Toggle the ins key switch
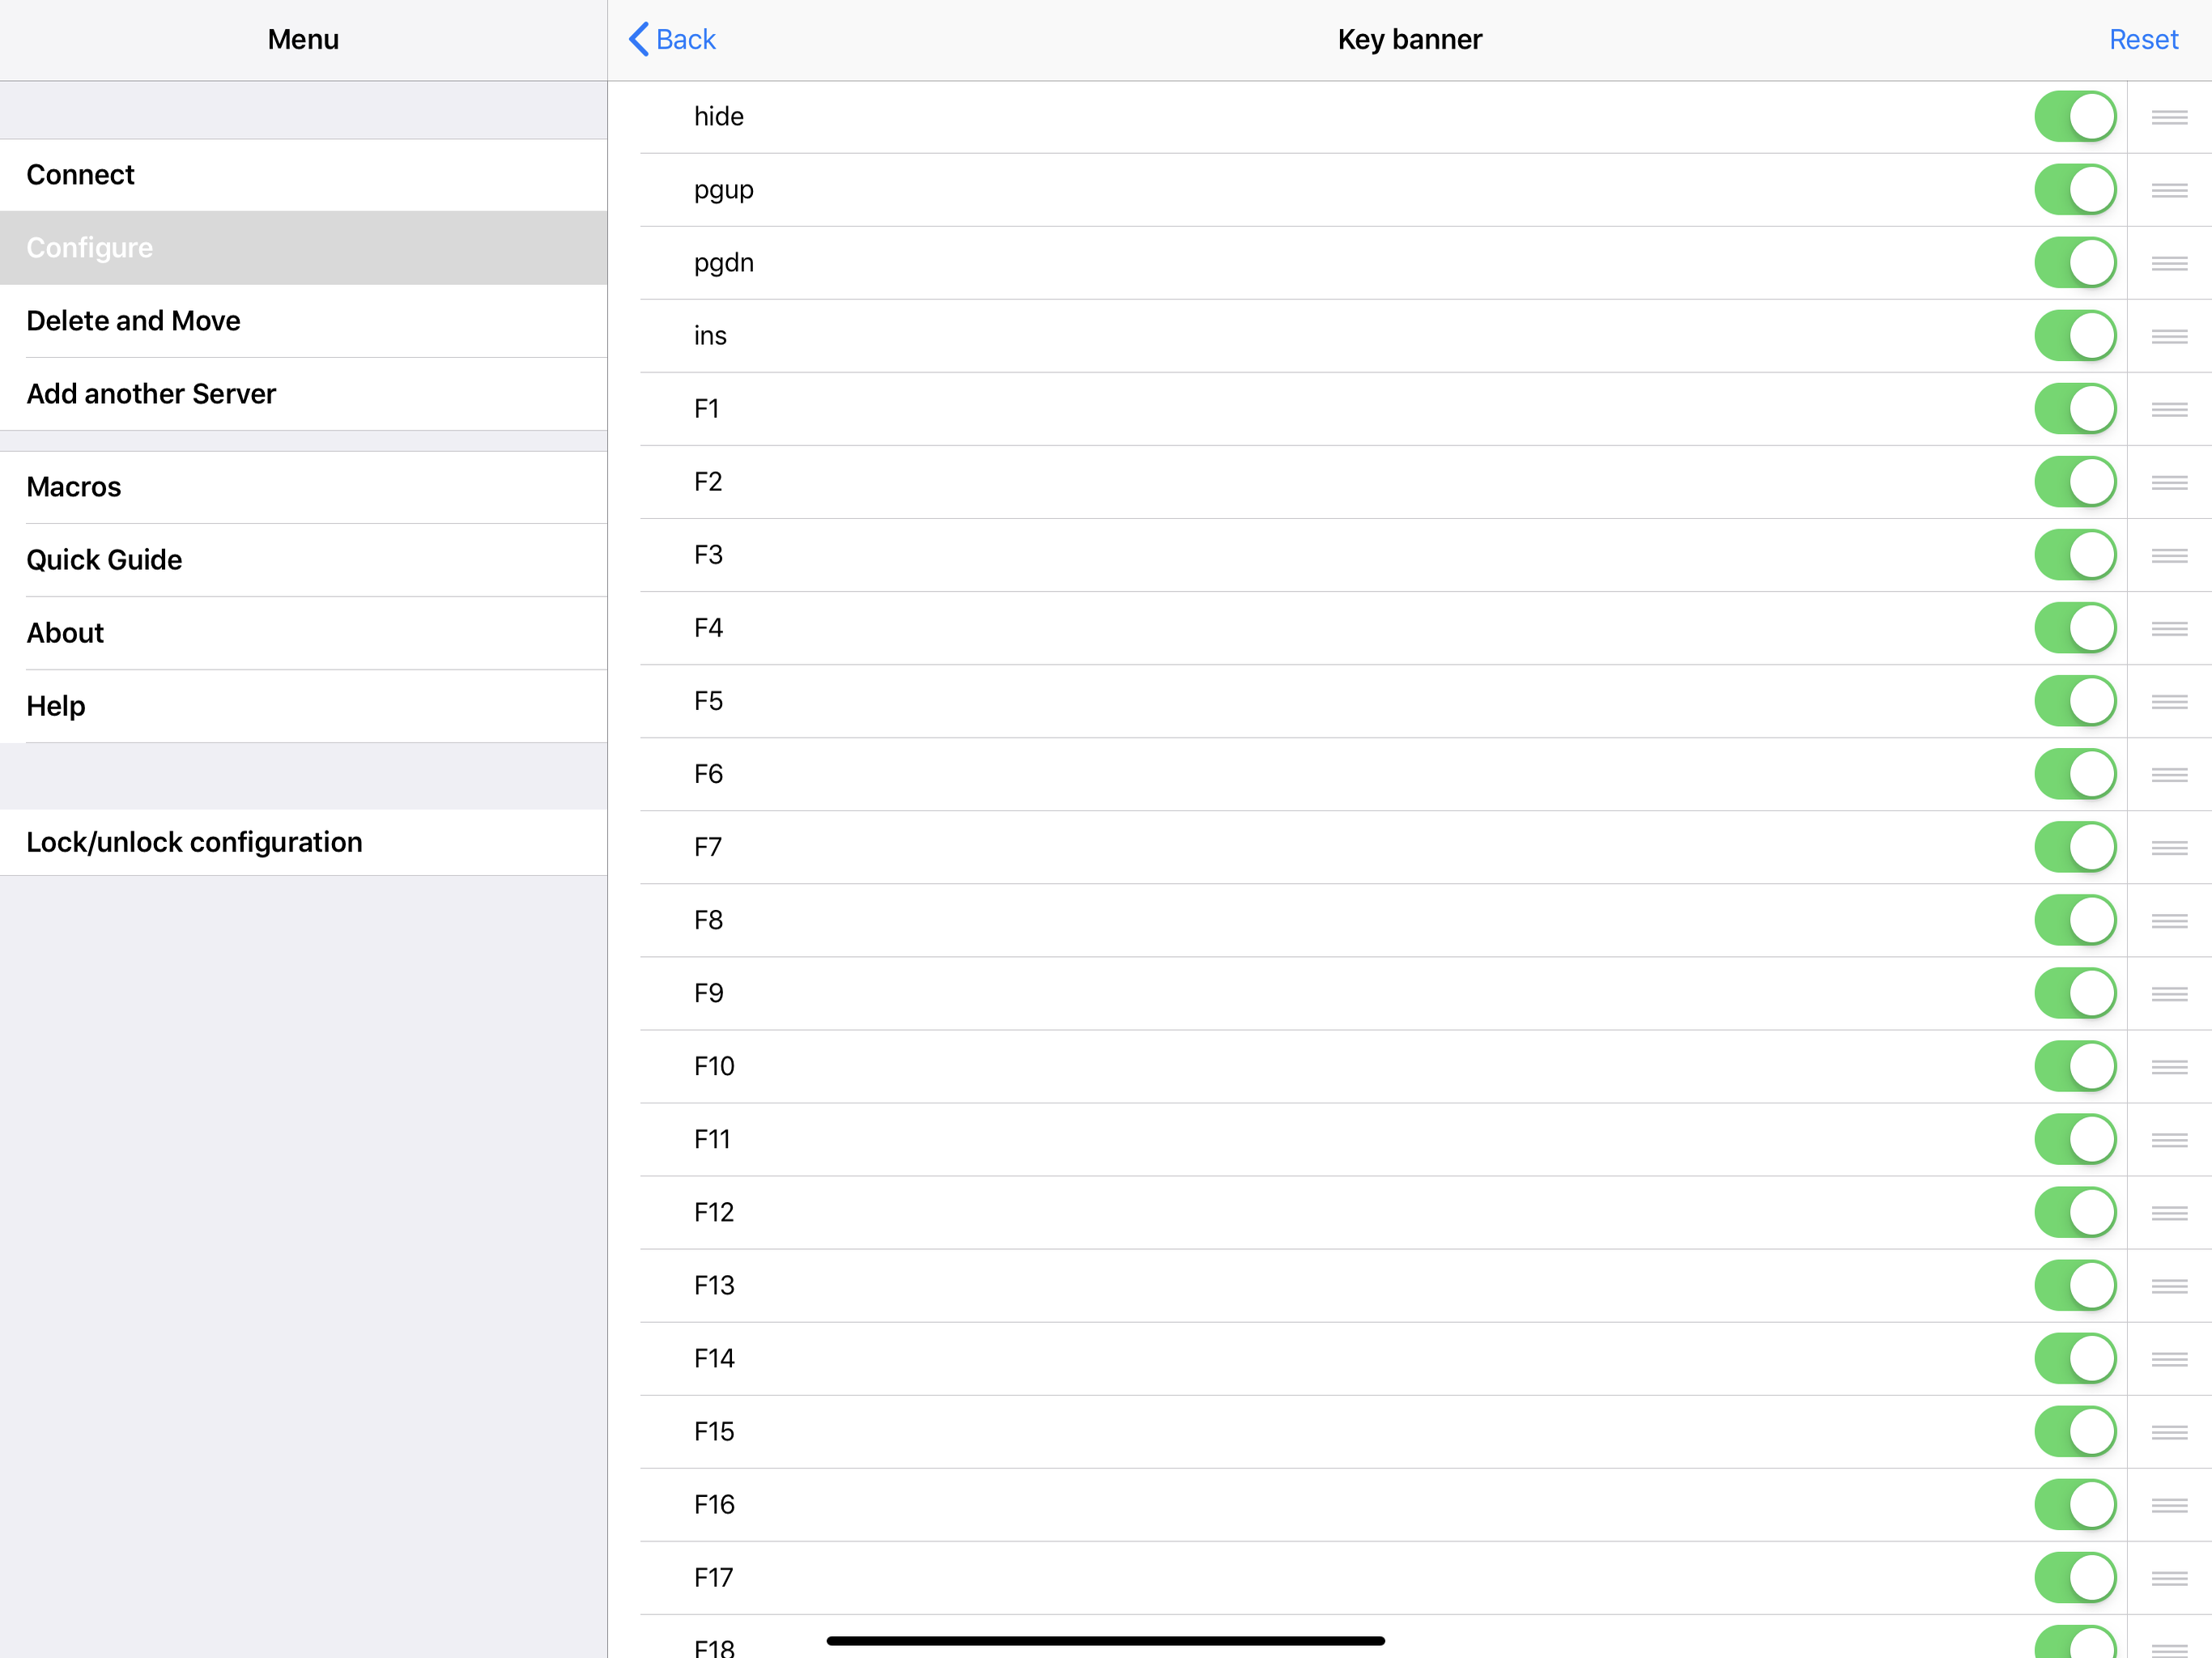 point(2074,336)
